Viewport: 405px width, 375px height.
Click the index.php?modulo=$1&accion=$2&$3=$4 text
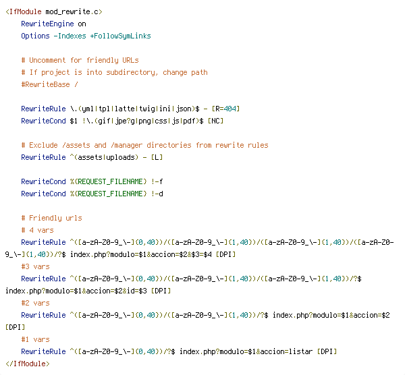[141, 255]
